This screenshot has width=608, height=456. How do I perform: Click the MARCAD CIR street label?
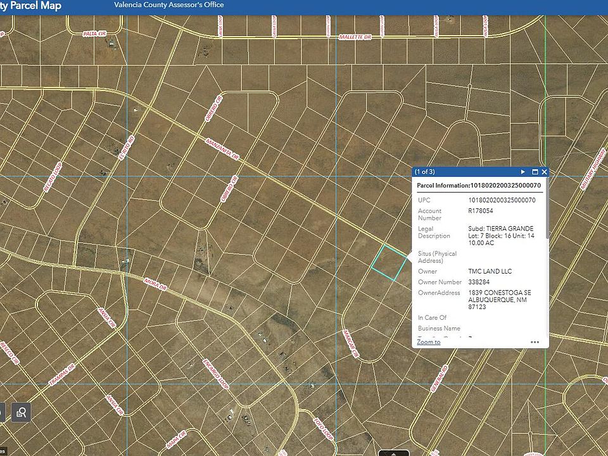coord(351,344)
